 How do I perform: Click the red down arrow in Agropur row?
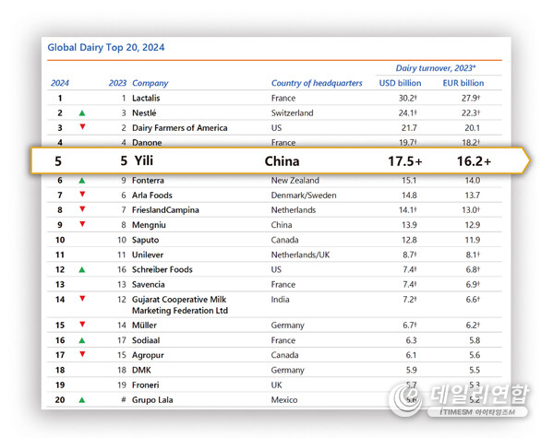[82, 354]
